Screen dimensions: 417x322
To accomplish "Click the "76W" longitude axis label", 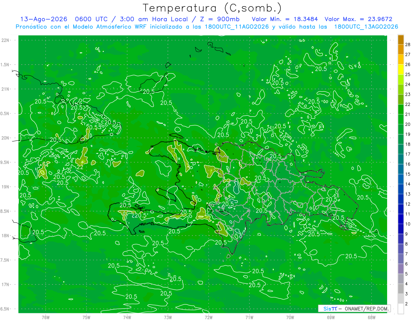I will click(x=46, y=317).
